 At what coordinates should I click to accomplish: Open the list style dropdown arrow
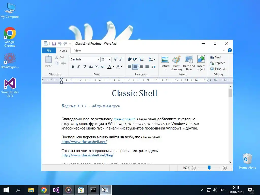pos(146,59)
